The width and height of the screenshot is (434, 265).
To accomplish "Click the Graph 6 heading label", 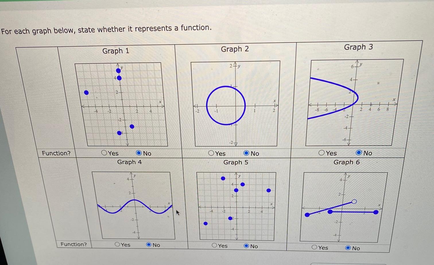I will tap(347, 162).
